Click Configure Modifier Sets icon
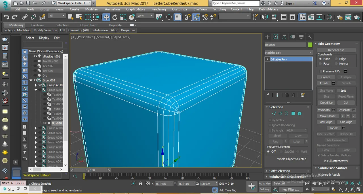This screenshot has width=363, height=194. point(303,95)
